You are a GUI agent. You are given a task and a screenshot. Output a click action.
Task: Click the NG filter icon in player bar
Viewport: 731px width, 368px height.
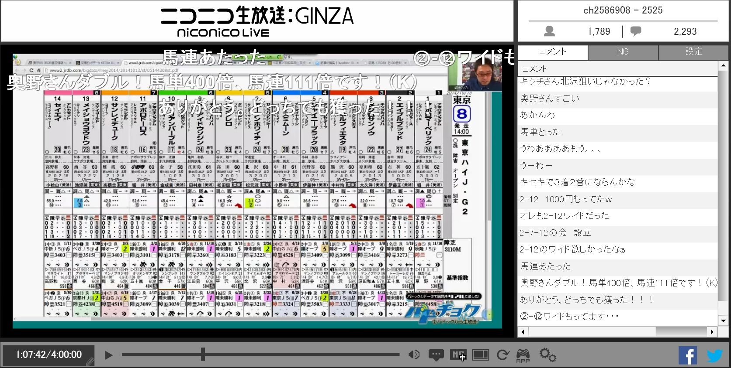coord(458,355)
